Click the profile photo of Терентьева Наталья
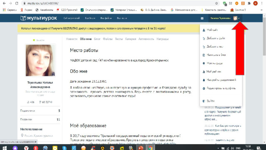Viewport: 266px width, 150px height. [40, 60]
